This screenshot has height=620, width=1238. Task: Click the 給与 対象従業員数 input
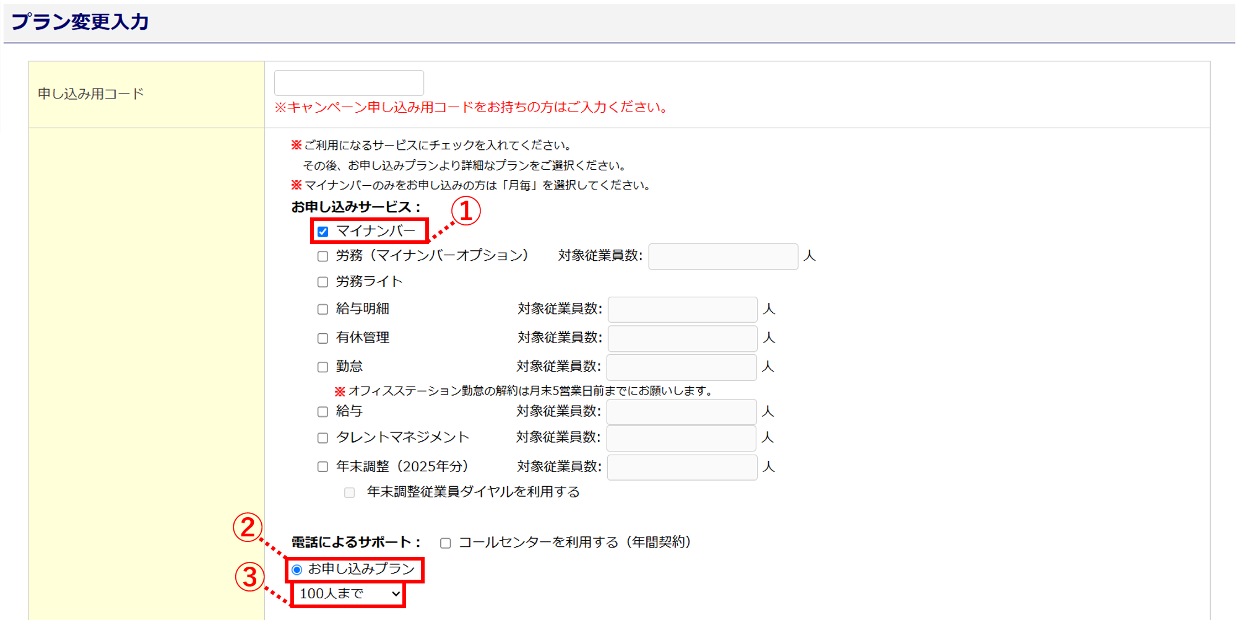(x=682, y=412)
